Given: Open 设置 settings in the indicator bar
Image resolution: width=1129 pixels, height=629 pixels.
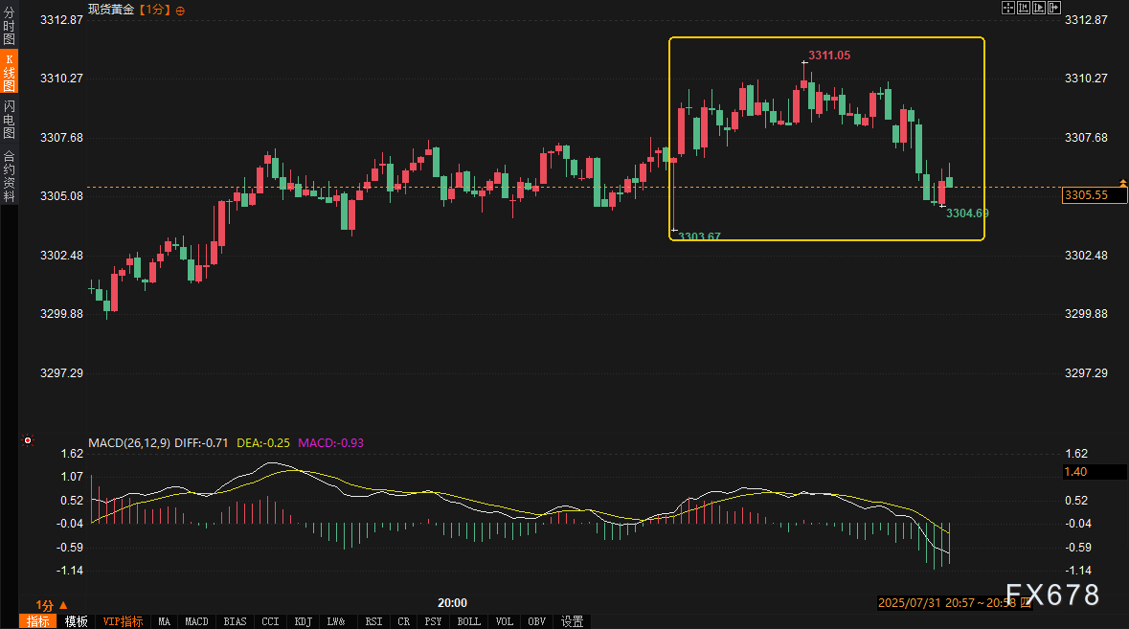Looking at the screenshot, I should coord(572,621).
